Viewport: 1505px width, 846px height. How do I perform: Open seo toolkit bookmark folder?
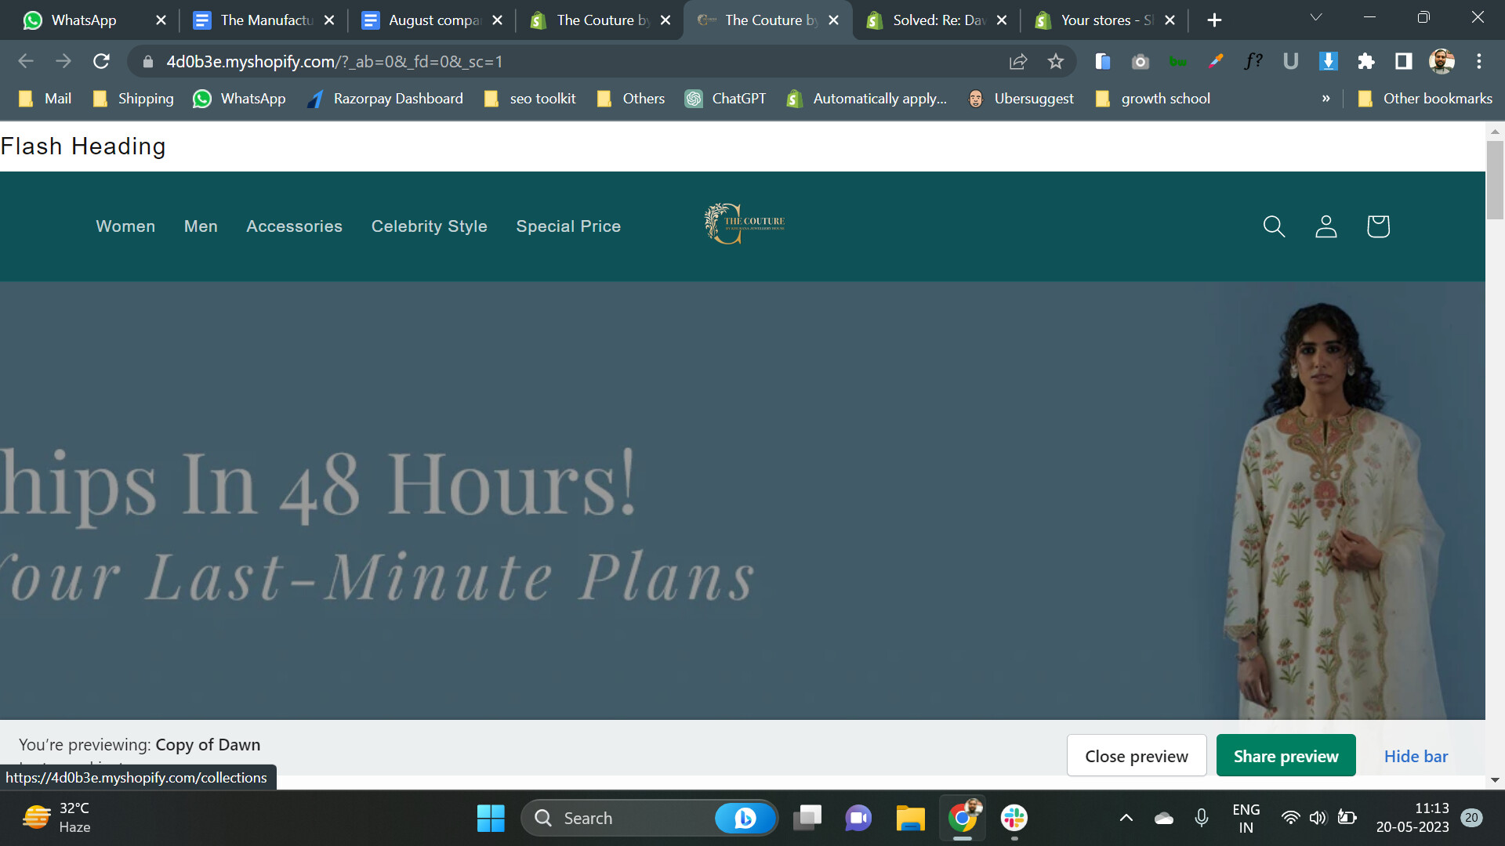point(530,99)
